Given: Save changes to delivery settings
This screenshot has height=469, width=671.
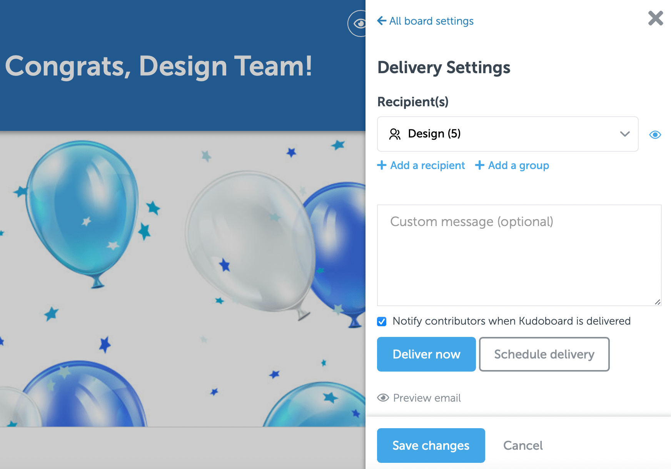Looking at the screenshot, I should point(431,446).
